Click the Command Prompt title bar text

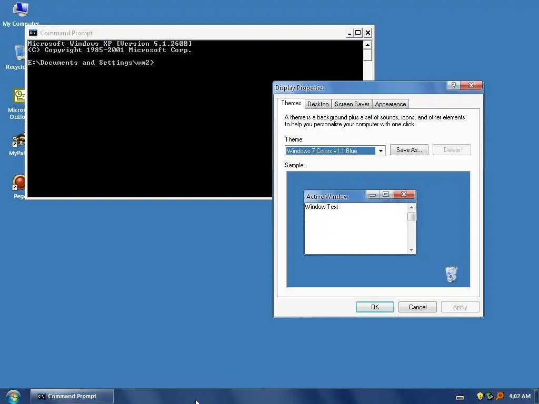(x=66, y=33)
